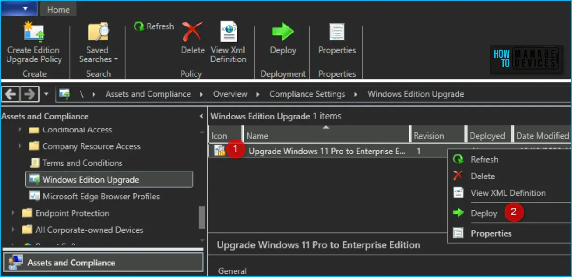Viewport: 572px width, 277px height.
Task: Click the navigation tree vertical scrollbar
Action: [202, 218]
